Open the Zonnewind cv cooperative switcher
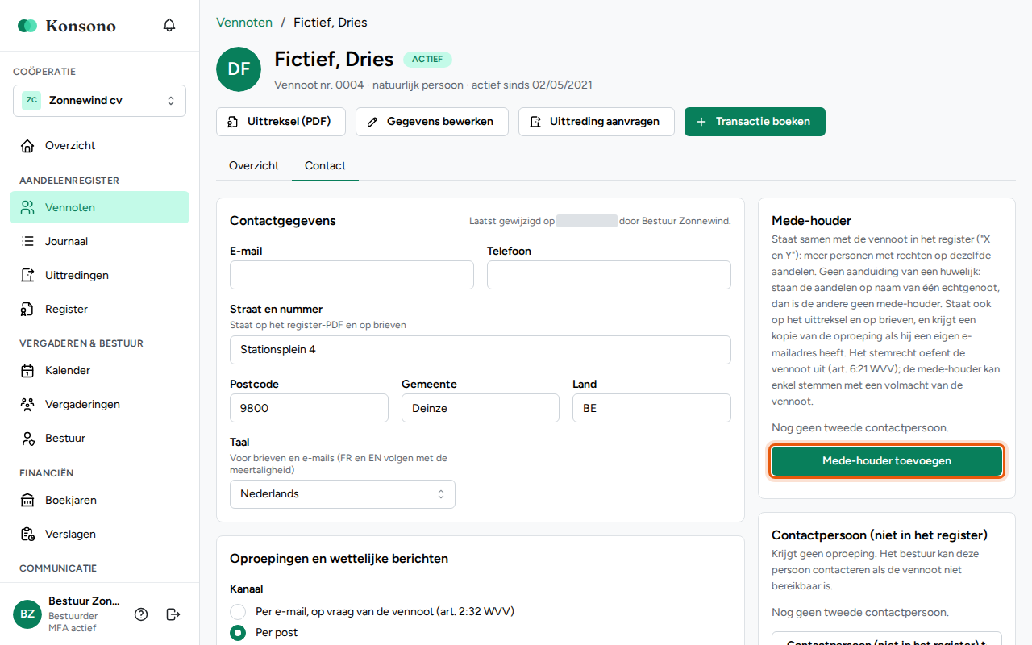Viewport: 1032px width, 645px height. click(x=99, y=101)
